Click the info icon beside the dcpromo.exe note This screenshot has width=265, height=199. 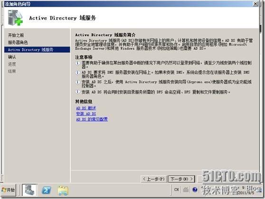point(77,82)
